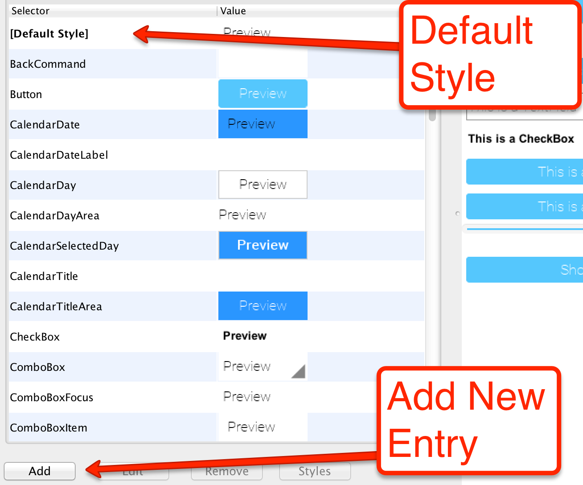Click the Show button in the preview pane

tap(553, 270)
